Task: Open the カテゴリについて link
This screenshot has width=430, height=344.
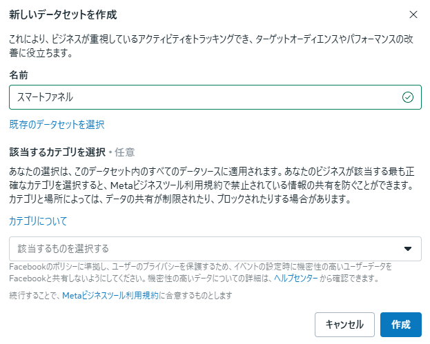Action: click(38, 221)
